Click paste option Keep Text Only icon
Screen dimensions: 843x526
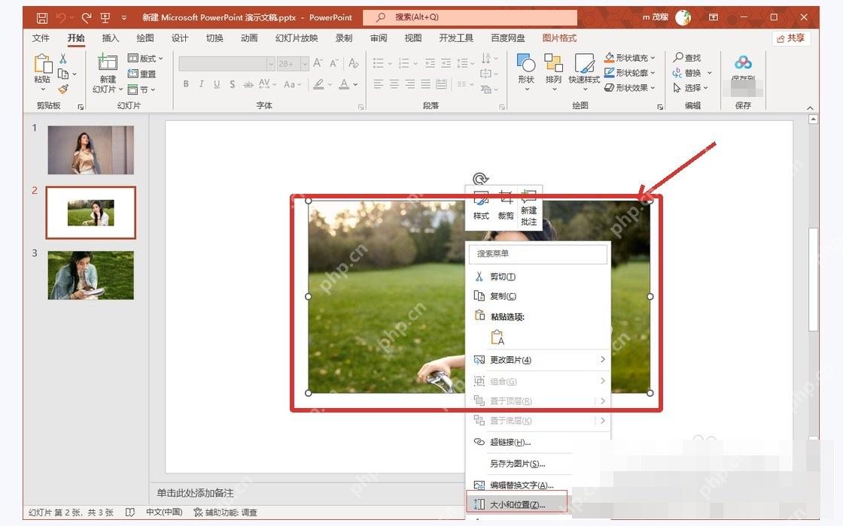tap(498, 337)
